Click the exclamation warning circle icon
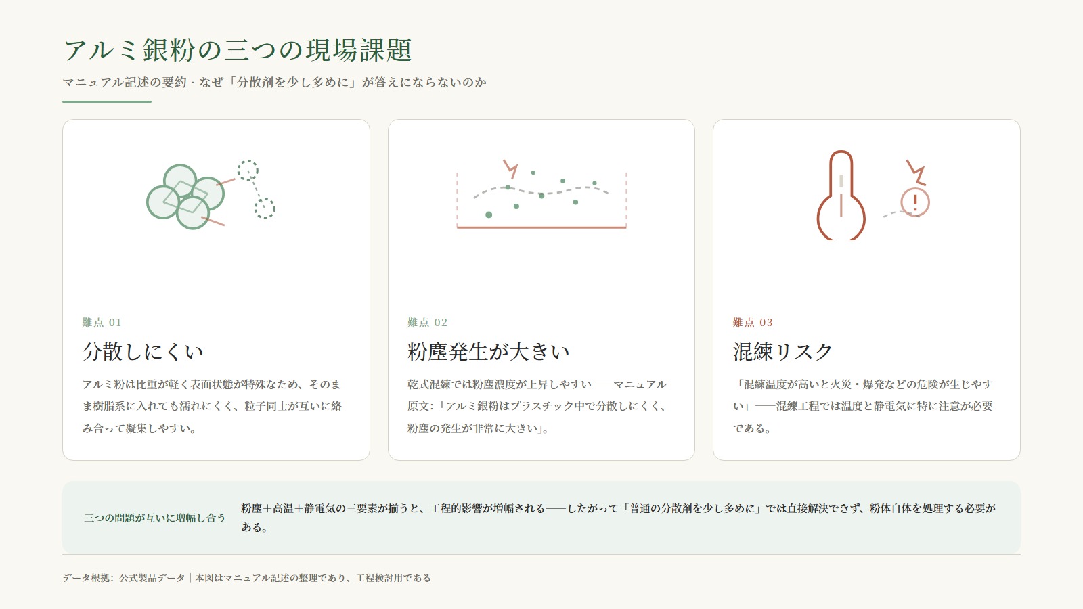 [x=915, y=202]
